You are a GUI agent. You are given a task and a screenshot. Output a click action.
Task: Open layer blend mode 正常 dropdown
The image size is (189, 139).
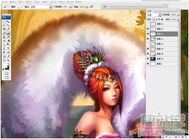click(160, 15)
